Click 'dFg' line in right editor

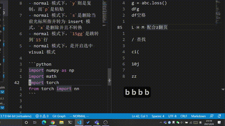tap(135, 9)
